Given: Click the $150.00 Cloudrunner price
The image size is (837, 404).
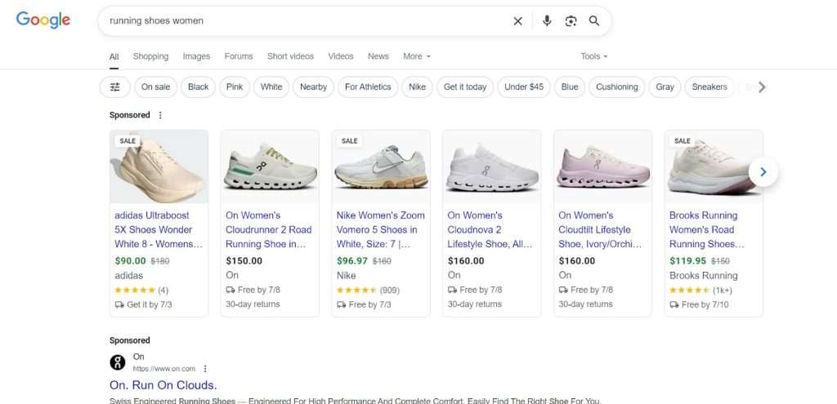Looking at the screenshot, I should coord(244,260).
